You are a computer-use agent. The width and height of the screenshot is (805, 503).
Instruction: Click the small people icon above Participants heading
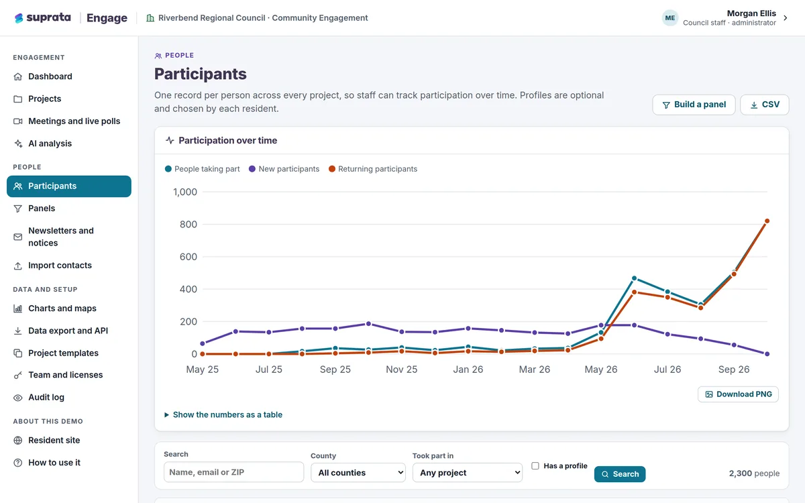click(158, 56)
